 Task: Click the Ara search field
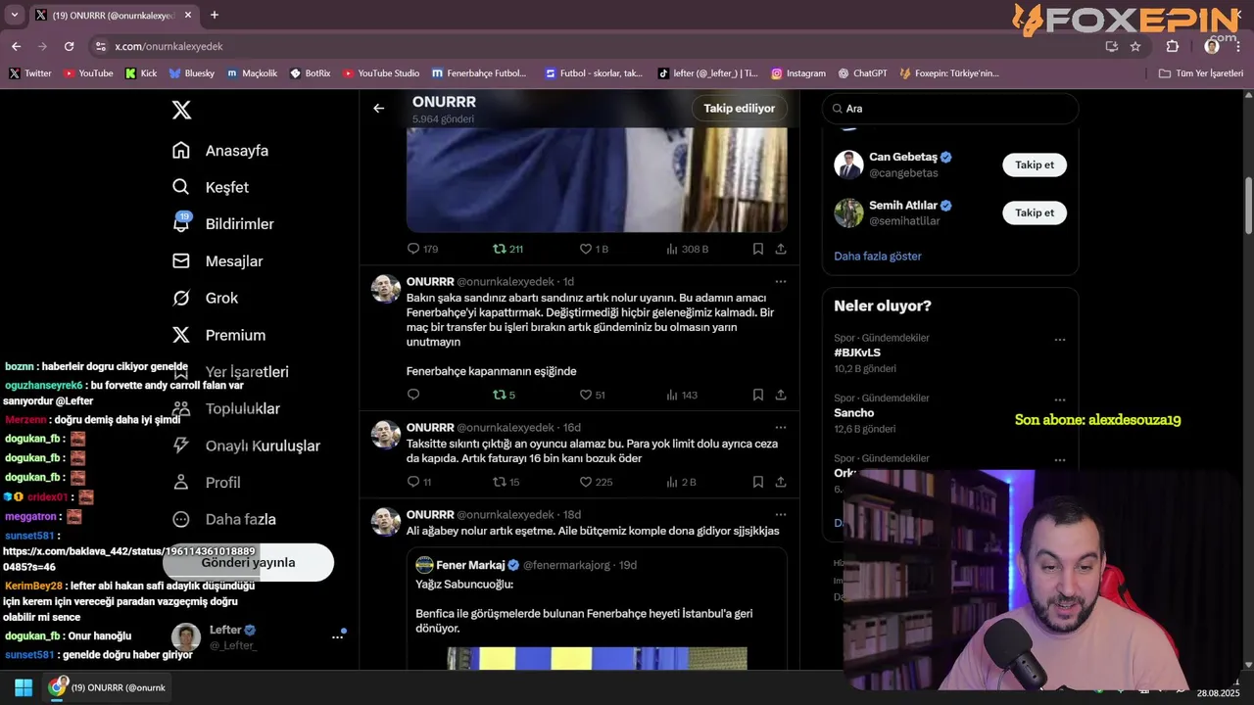[x=950, y=109]
